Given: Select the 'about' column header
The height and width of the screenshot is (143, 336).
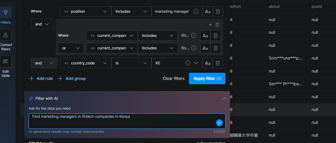Looking at the screenshot, I should [274, 7].
